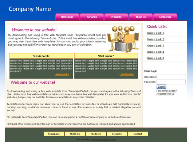Open the footer Homepage link
The width and height of the screenshot is (193, 144).
point(54,134)
